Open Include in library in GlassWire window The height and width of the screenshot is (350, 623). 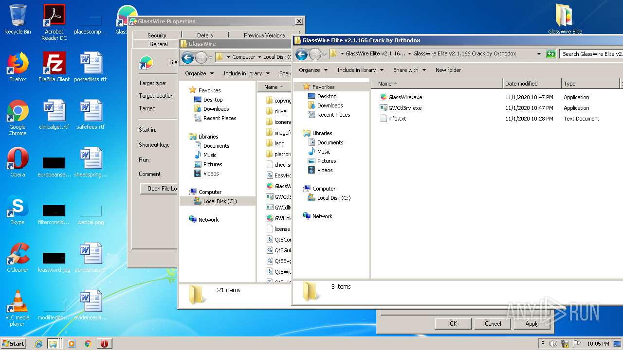pos(246,73)
